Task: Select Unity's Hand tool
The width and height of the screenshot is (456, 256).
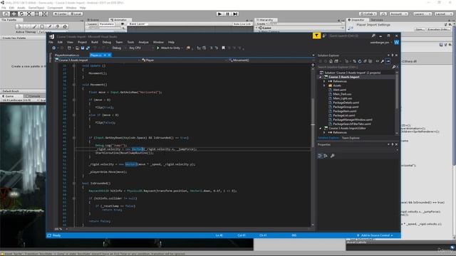Action: point(6,14)
